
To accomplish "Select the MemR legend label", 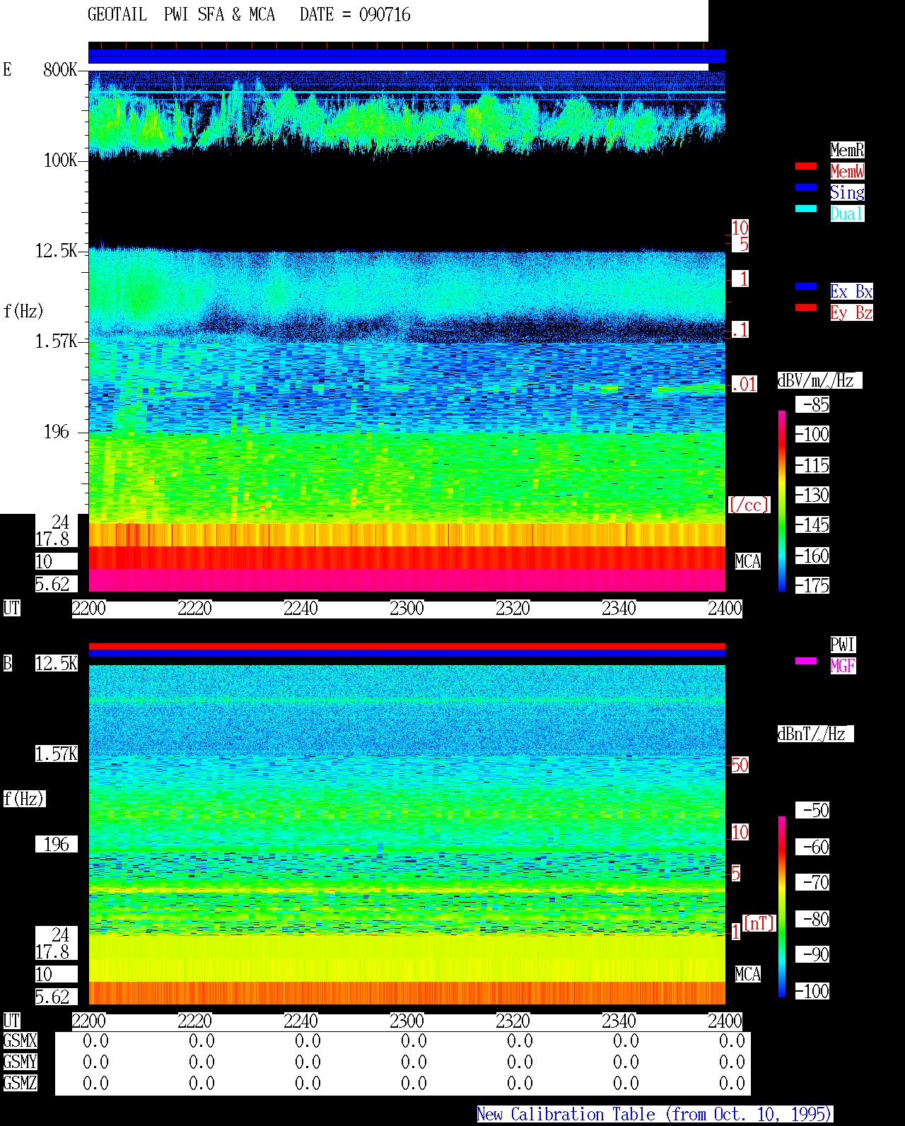I will [x=847, y=150].
